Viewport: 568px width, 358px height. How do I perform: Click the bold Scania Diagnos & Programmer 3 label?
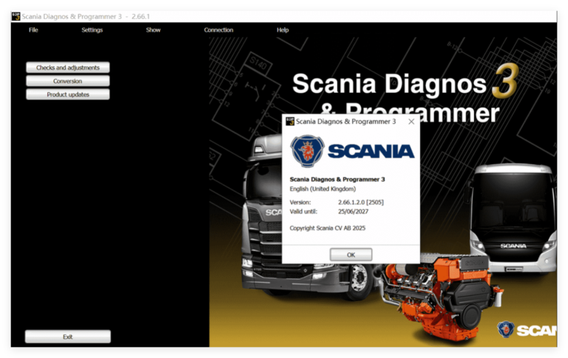point(337,179)
